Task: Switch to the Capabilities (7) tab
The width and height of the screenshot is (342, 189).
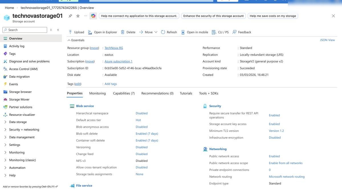Action: tap(124, 93)
